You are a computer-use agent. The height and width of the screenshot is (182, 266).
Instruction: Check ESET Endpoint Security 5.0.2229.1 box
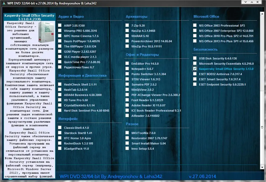[x=195, y=84]
